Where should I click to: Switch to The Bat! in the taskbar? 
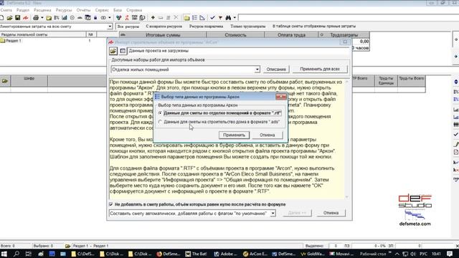(196, 254)
